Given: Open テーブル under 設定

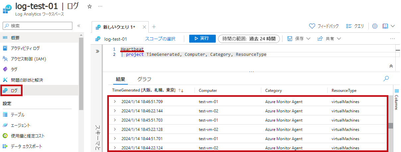Looking at the screenshot, I should point(39,115).
